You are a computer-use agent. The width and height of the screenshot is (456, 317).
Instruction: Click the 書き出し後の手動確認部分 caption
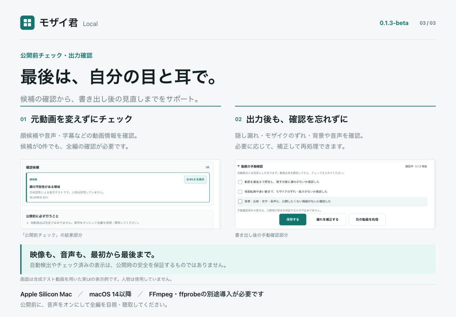[261, 235]
